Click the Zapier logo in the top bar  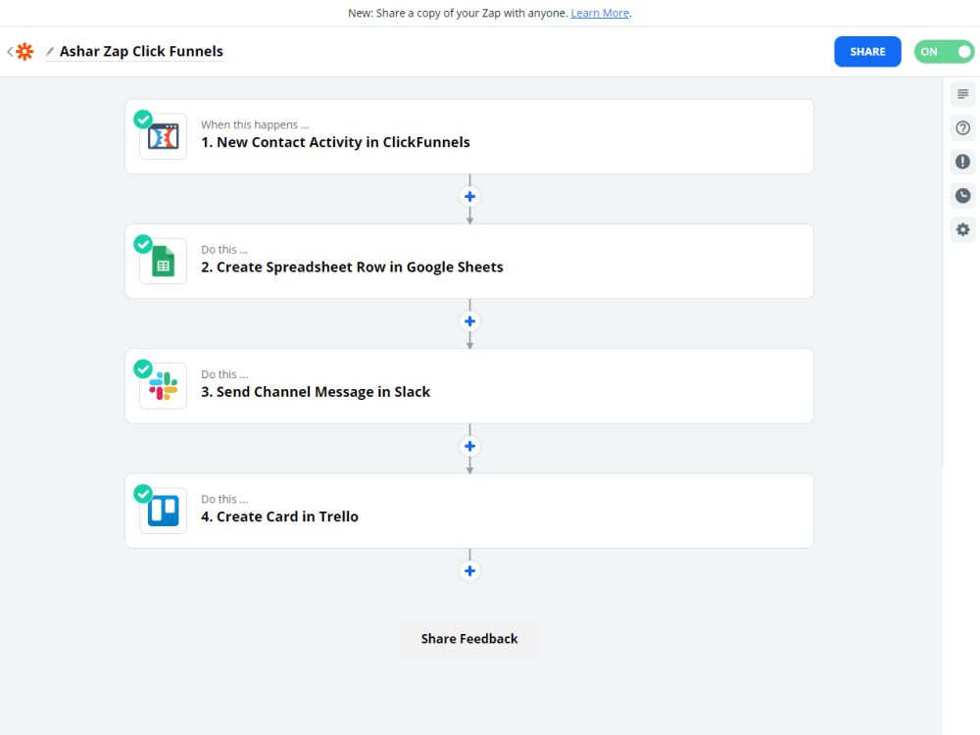coord(24,51)
